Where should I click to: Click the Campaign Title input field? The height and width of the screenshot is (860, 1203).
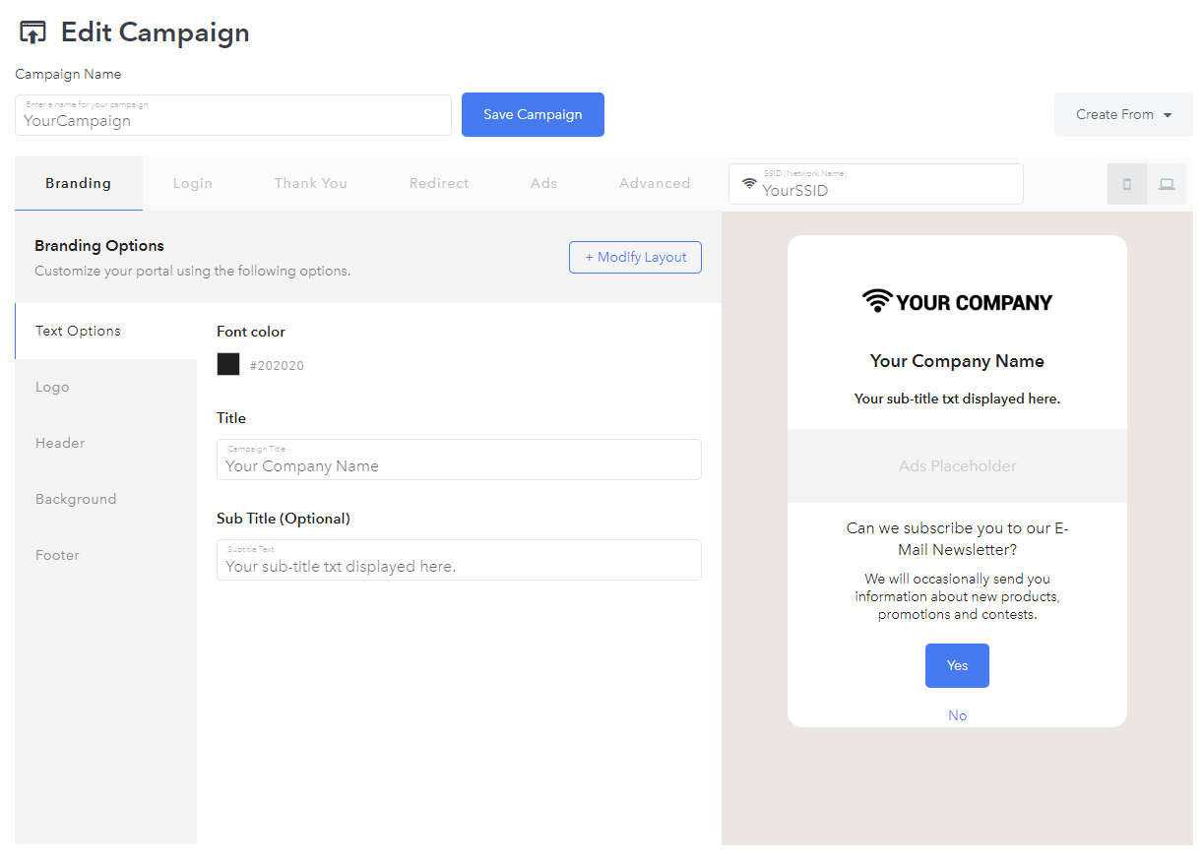(x=459, y=460)
